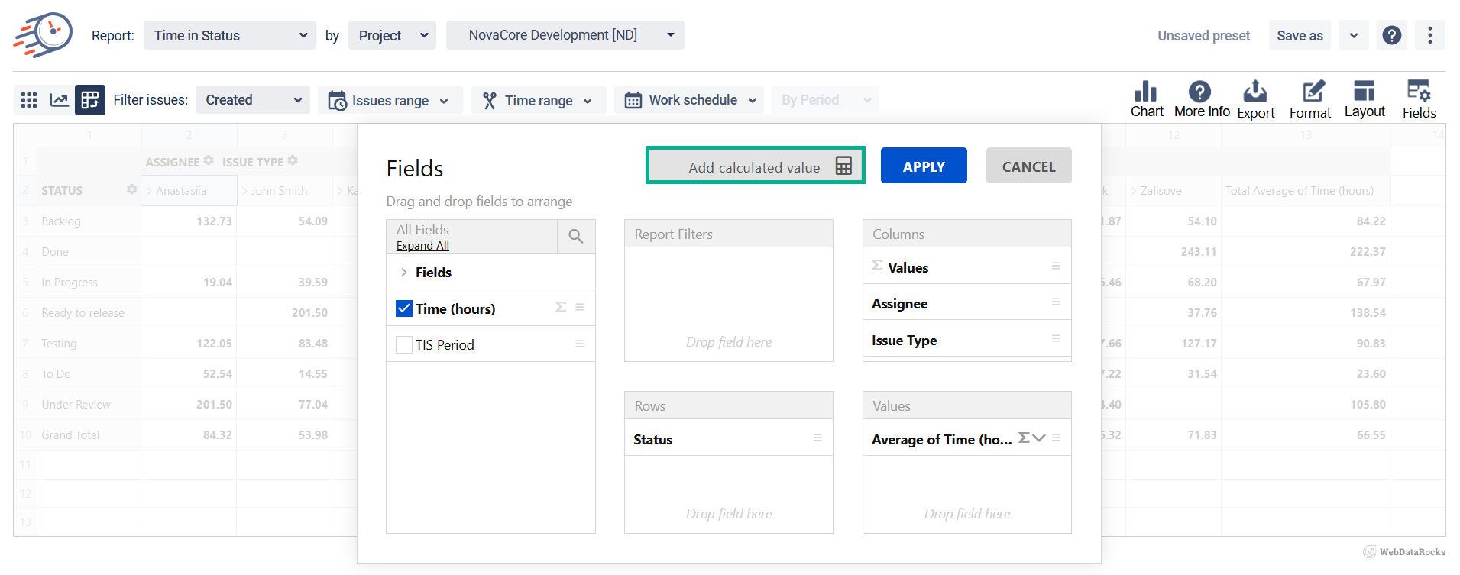1460x575 pixels.
Task: Open the grid view icon
Action: coord(29,100)
